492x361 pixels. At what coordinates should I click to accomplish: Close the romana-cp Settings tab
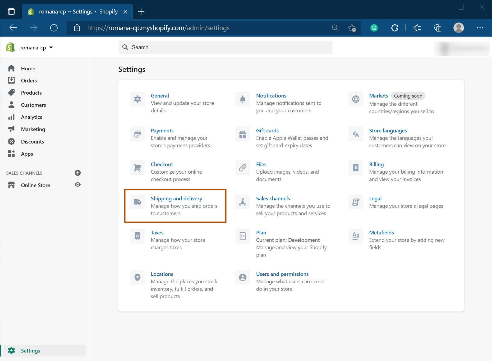click(x=125, y=12)
